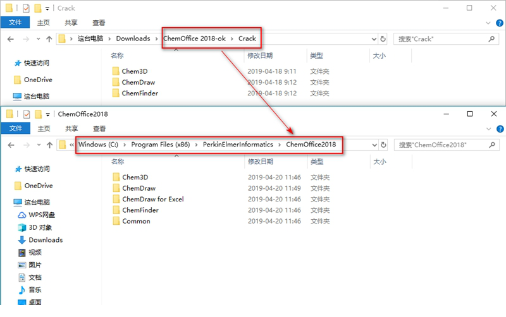Go forward in ChemOffice2018 window

[27, 145]
